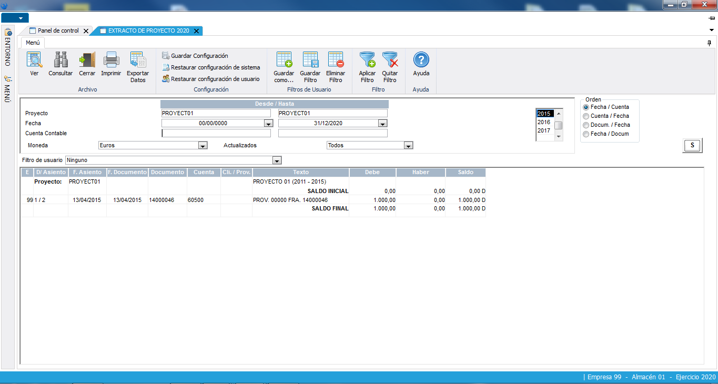Switch to Panel de control tab
This screenshot has height=384, width=718.
click(58, 31)
